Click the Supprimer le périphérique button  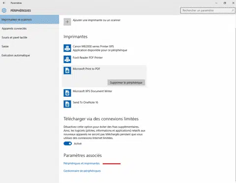(126, 82)
